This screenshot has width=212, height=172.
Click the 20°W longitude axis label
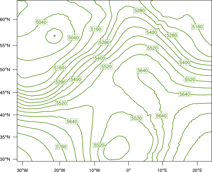tap(60, 170)
